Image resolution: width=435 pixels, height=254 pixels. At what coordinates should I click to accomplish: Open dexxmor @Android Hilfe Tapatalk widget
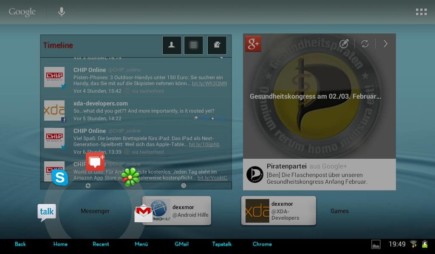177,210
